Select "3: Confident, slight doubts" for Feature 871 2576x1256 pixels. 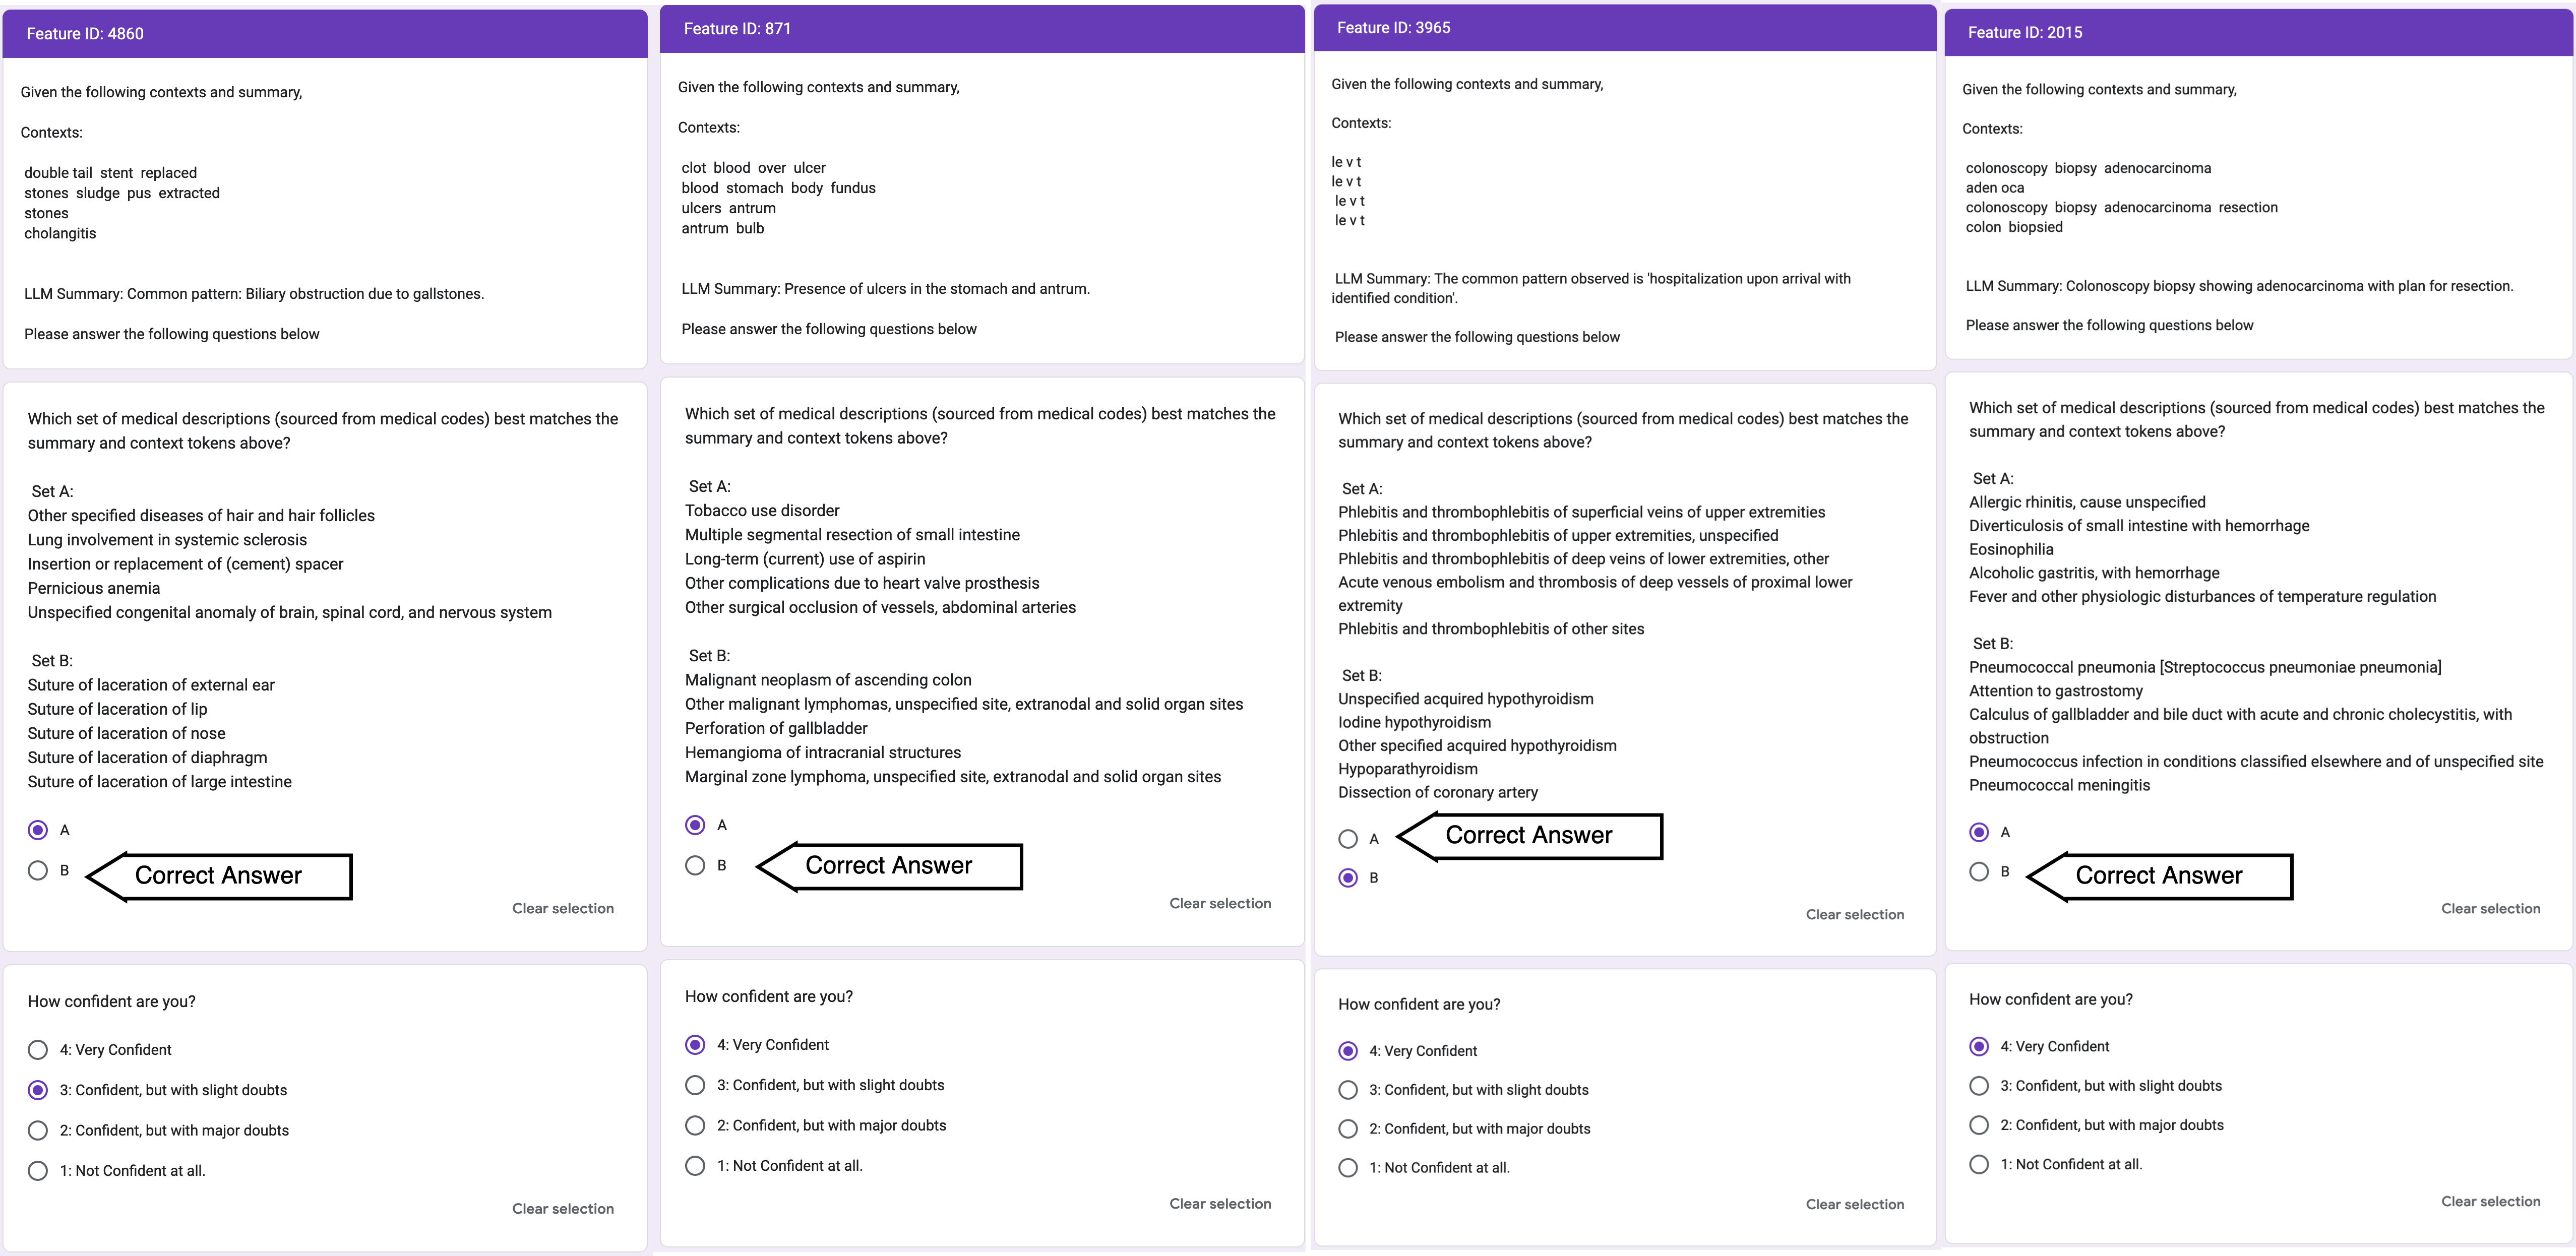(695, 1085)
